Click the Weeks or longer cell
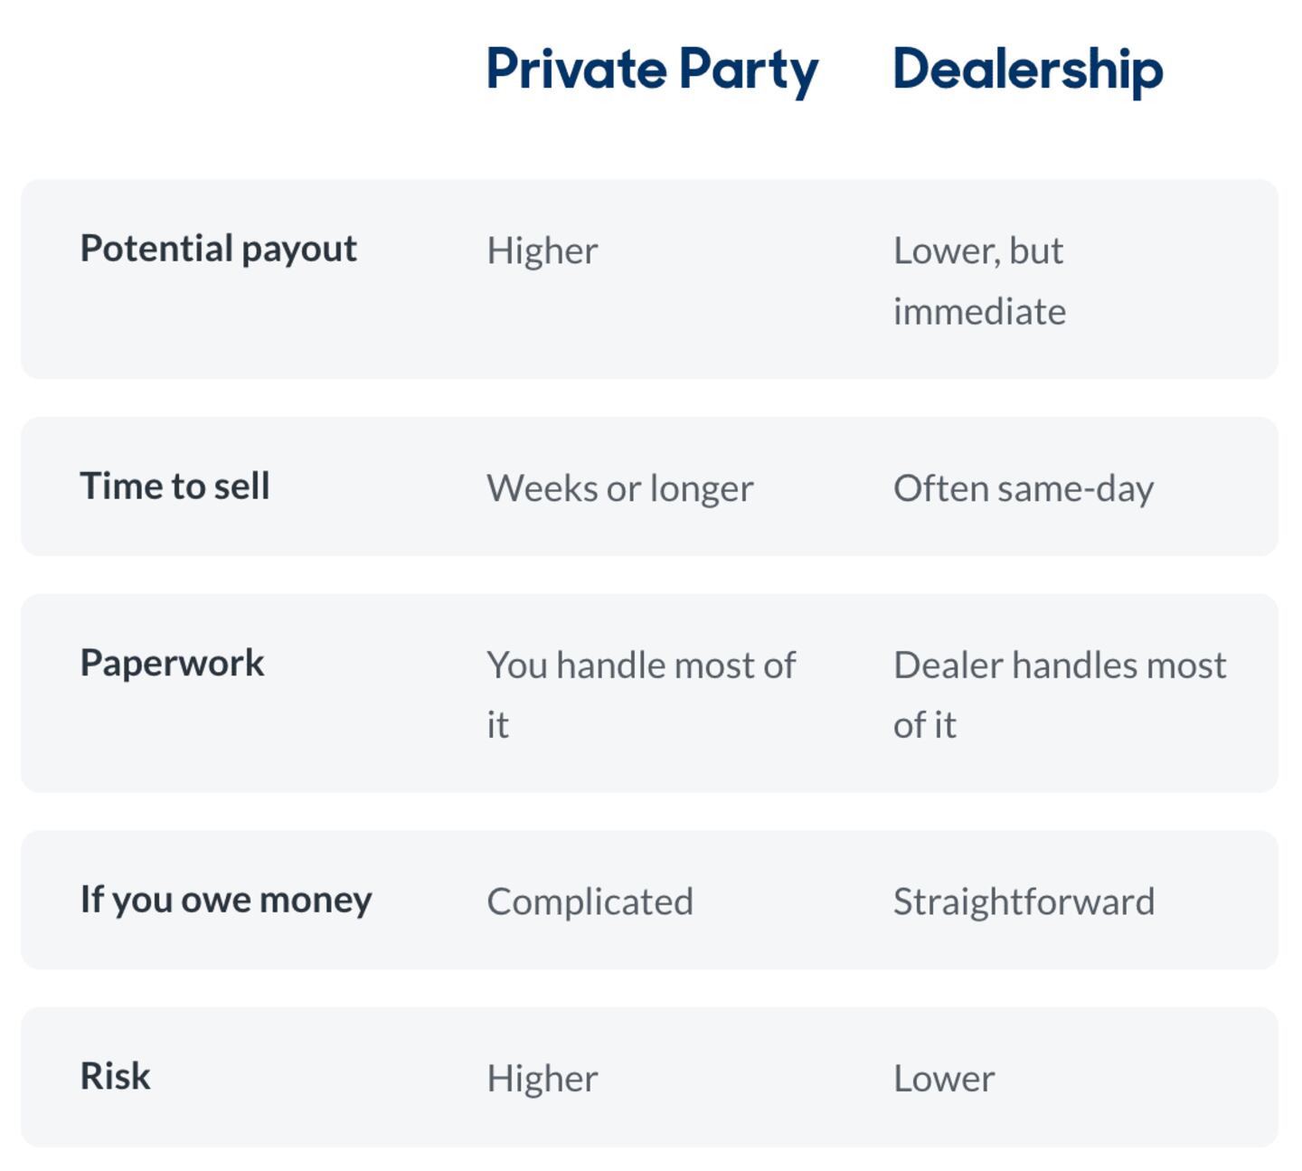This screenshot has height=1171, width=1302. (x=620, y=489)
